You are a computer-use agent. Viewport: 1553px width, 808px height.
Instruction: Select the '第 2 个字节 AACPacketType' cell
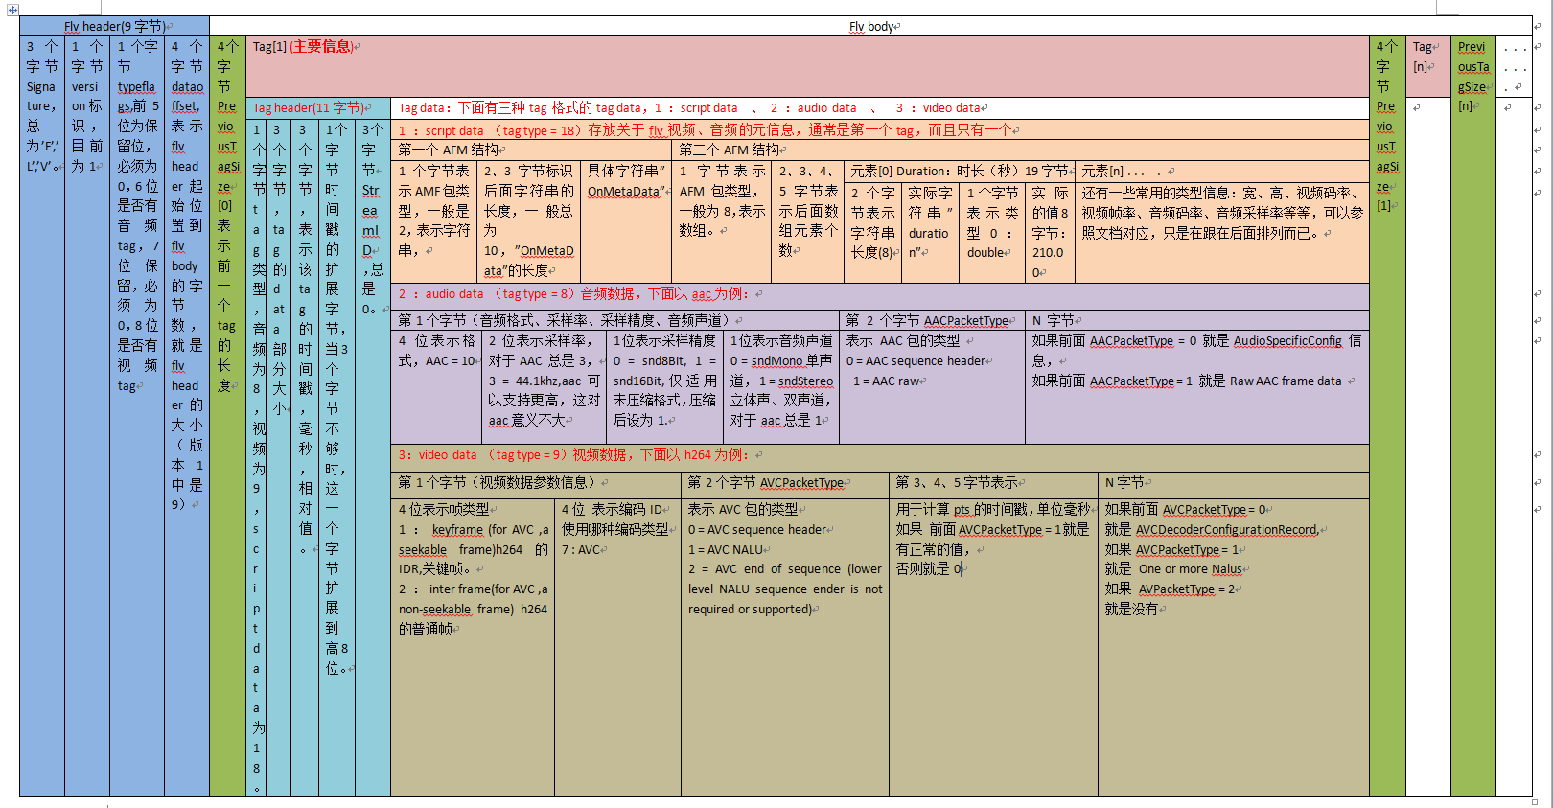tap(932, 320)
